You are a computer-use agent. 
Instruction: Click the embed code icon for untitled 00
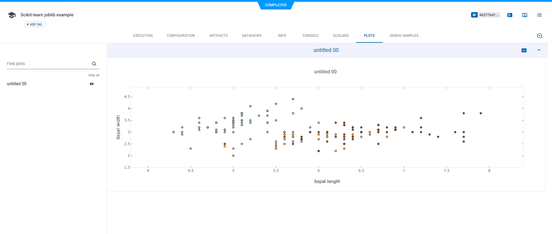point(524,50)
